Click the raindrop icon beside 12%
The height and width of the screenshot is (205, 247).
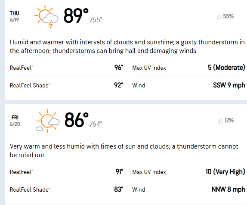pyautogui.click(x=220, y=121)
